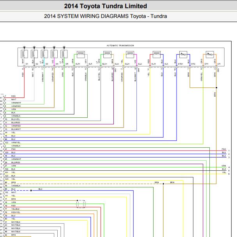Viewport: 237px width, 237px height.
Task: Click the S3 solenoid coil symbol
Action: [x=44, y=54]
